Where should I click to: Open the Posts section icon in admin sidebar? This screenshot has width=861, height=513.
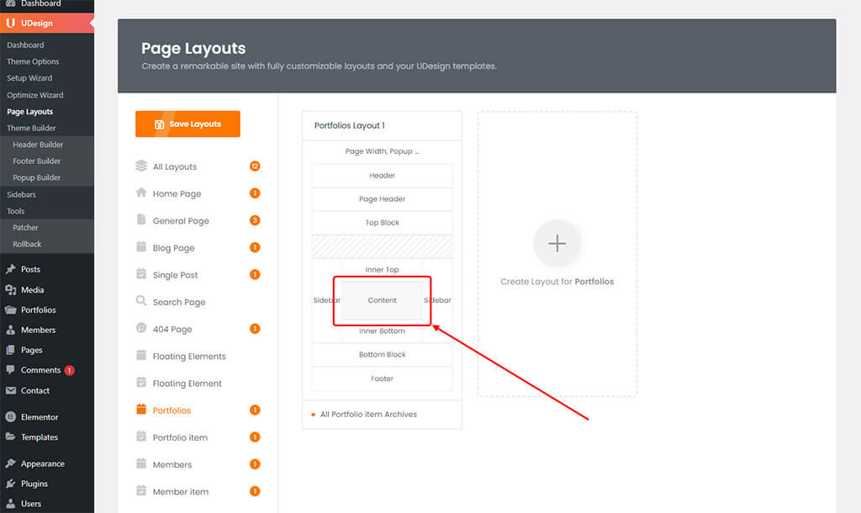point(8,269)
